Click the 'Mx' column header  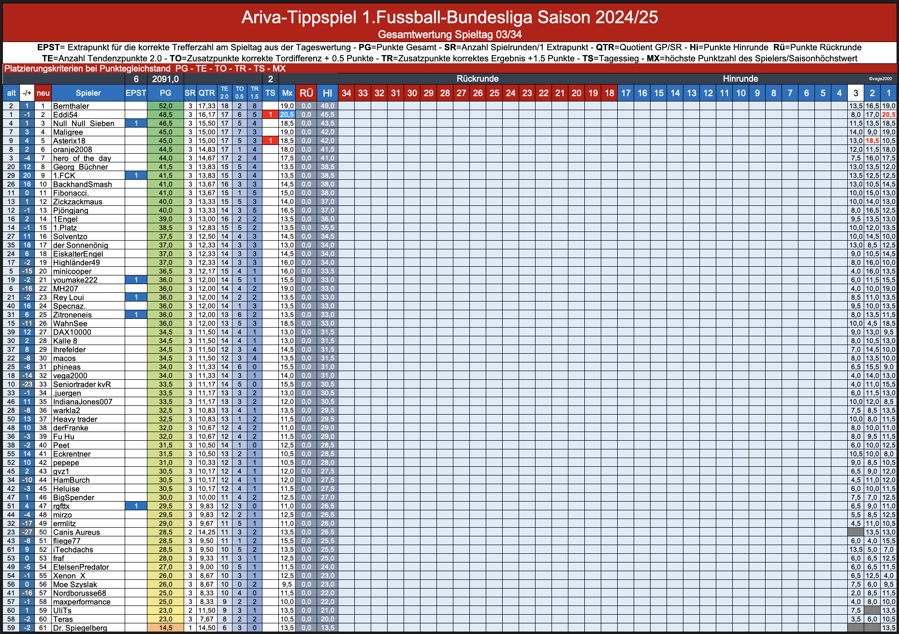coord(287,93)
